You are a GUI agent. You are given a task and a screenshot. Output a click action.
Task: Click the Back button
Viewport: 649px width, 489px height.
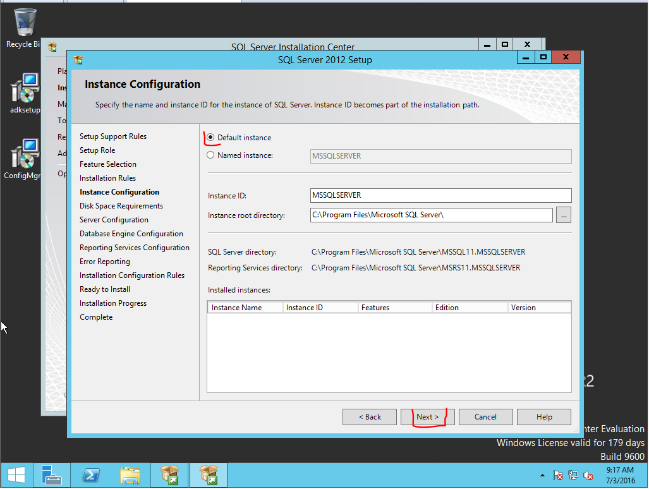coord(370,416)
